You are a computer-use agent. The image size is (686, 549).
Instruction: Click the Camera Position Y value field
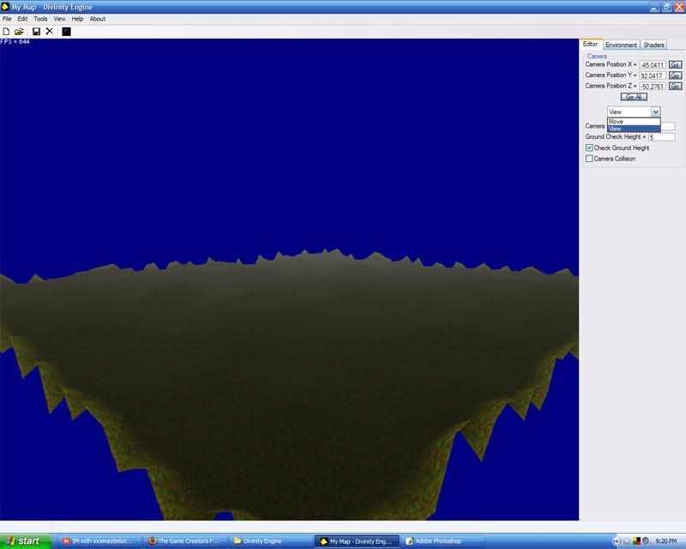pos(652,75)
